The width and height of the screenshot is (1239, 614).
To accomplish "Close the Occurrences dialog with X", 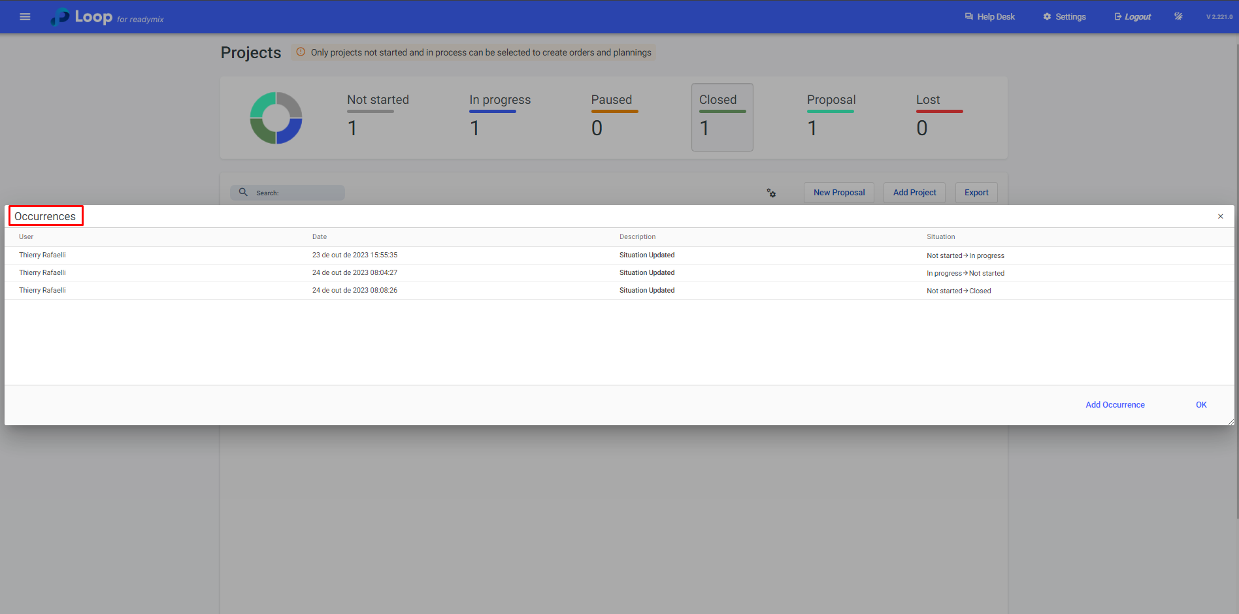I will 1220,216.
